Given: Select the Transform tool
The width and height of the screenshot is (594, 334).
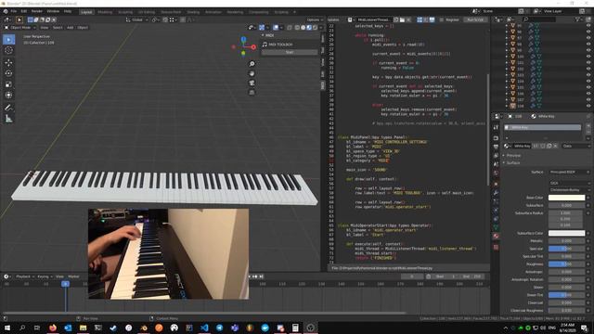Looking at the screenshot, I should point(8,95).
